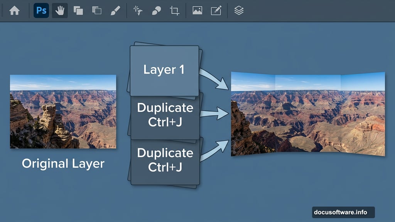Click the Magic Wand sparkle icon

(137, 10)
